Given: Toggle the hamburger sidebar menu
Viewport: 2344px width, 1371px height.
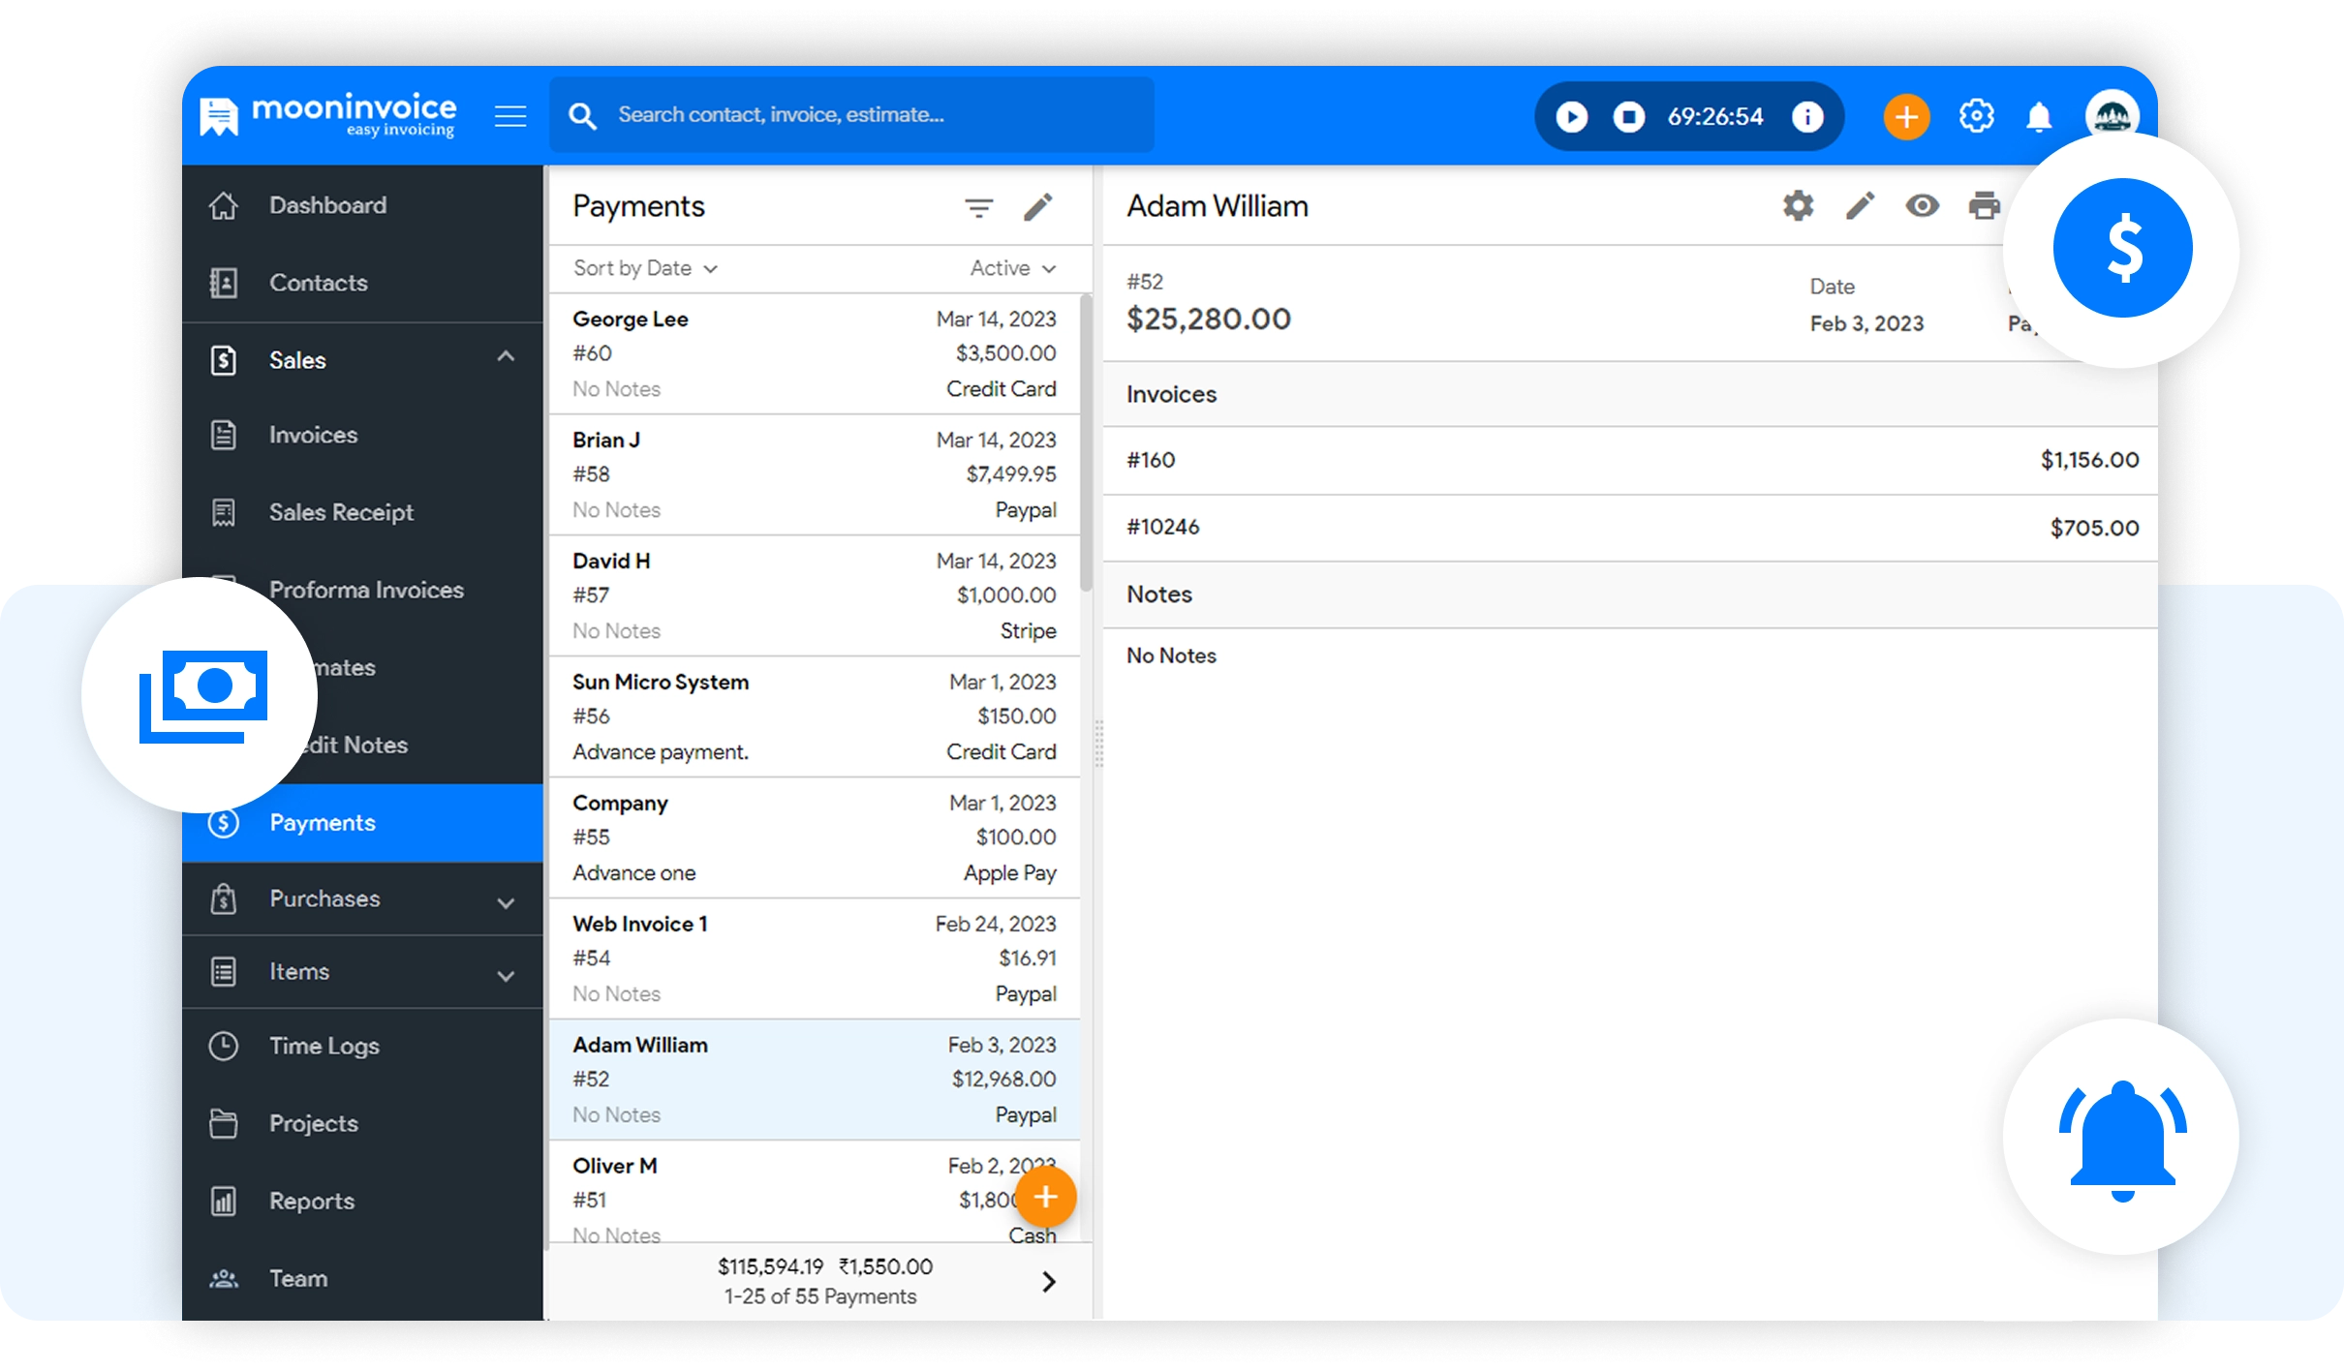Looking at the screenshot, I should (x=510, y=117).
